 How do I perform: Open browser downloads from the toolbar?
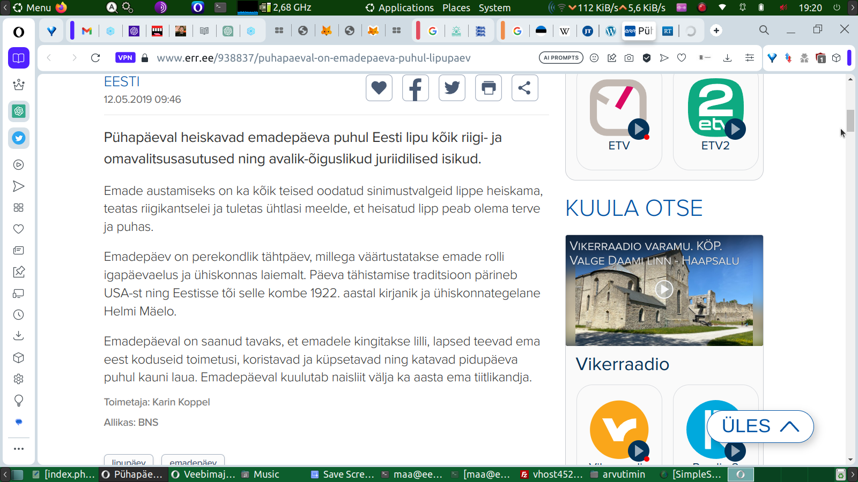[x=727, y=58]
